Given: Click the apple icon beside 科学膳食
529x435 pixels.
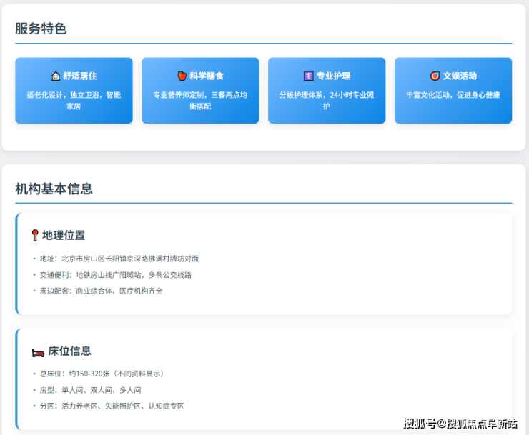Looking at the screenshot, I should point(182,76).
